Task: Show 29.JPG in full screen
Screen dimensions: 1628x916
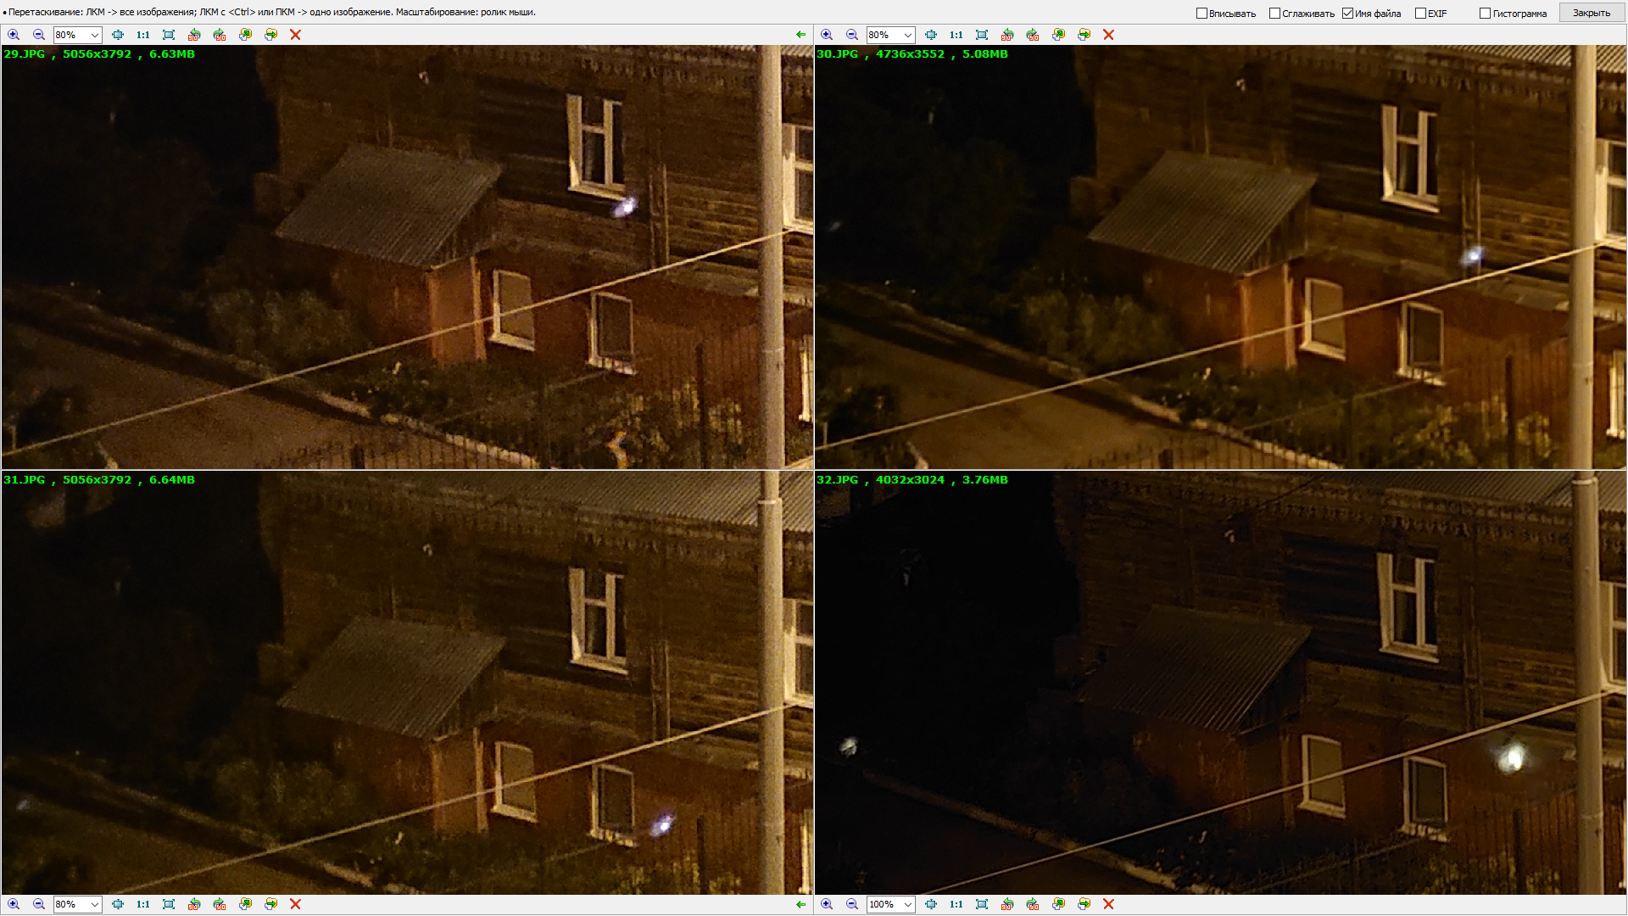Action: 169,35
